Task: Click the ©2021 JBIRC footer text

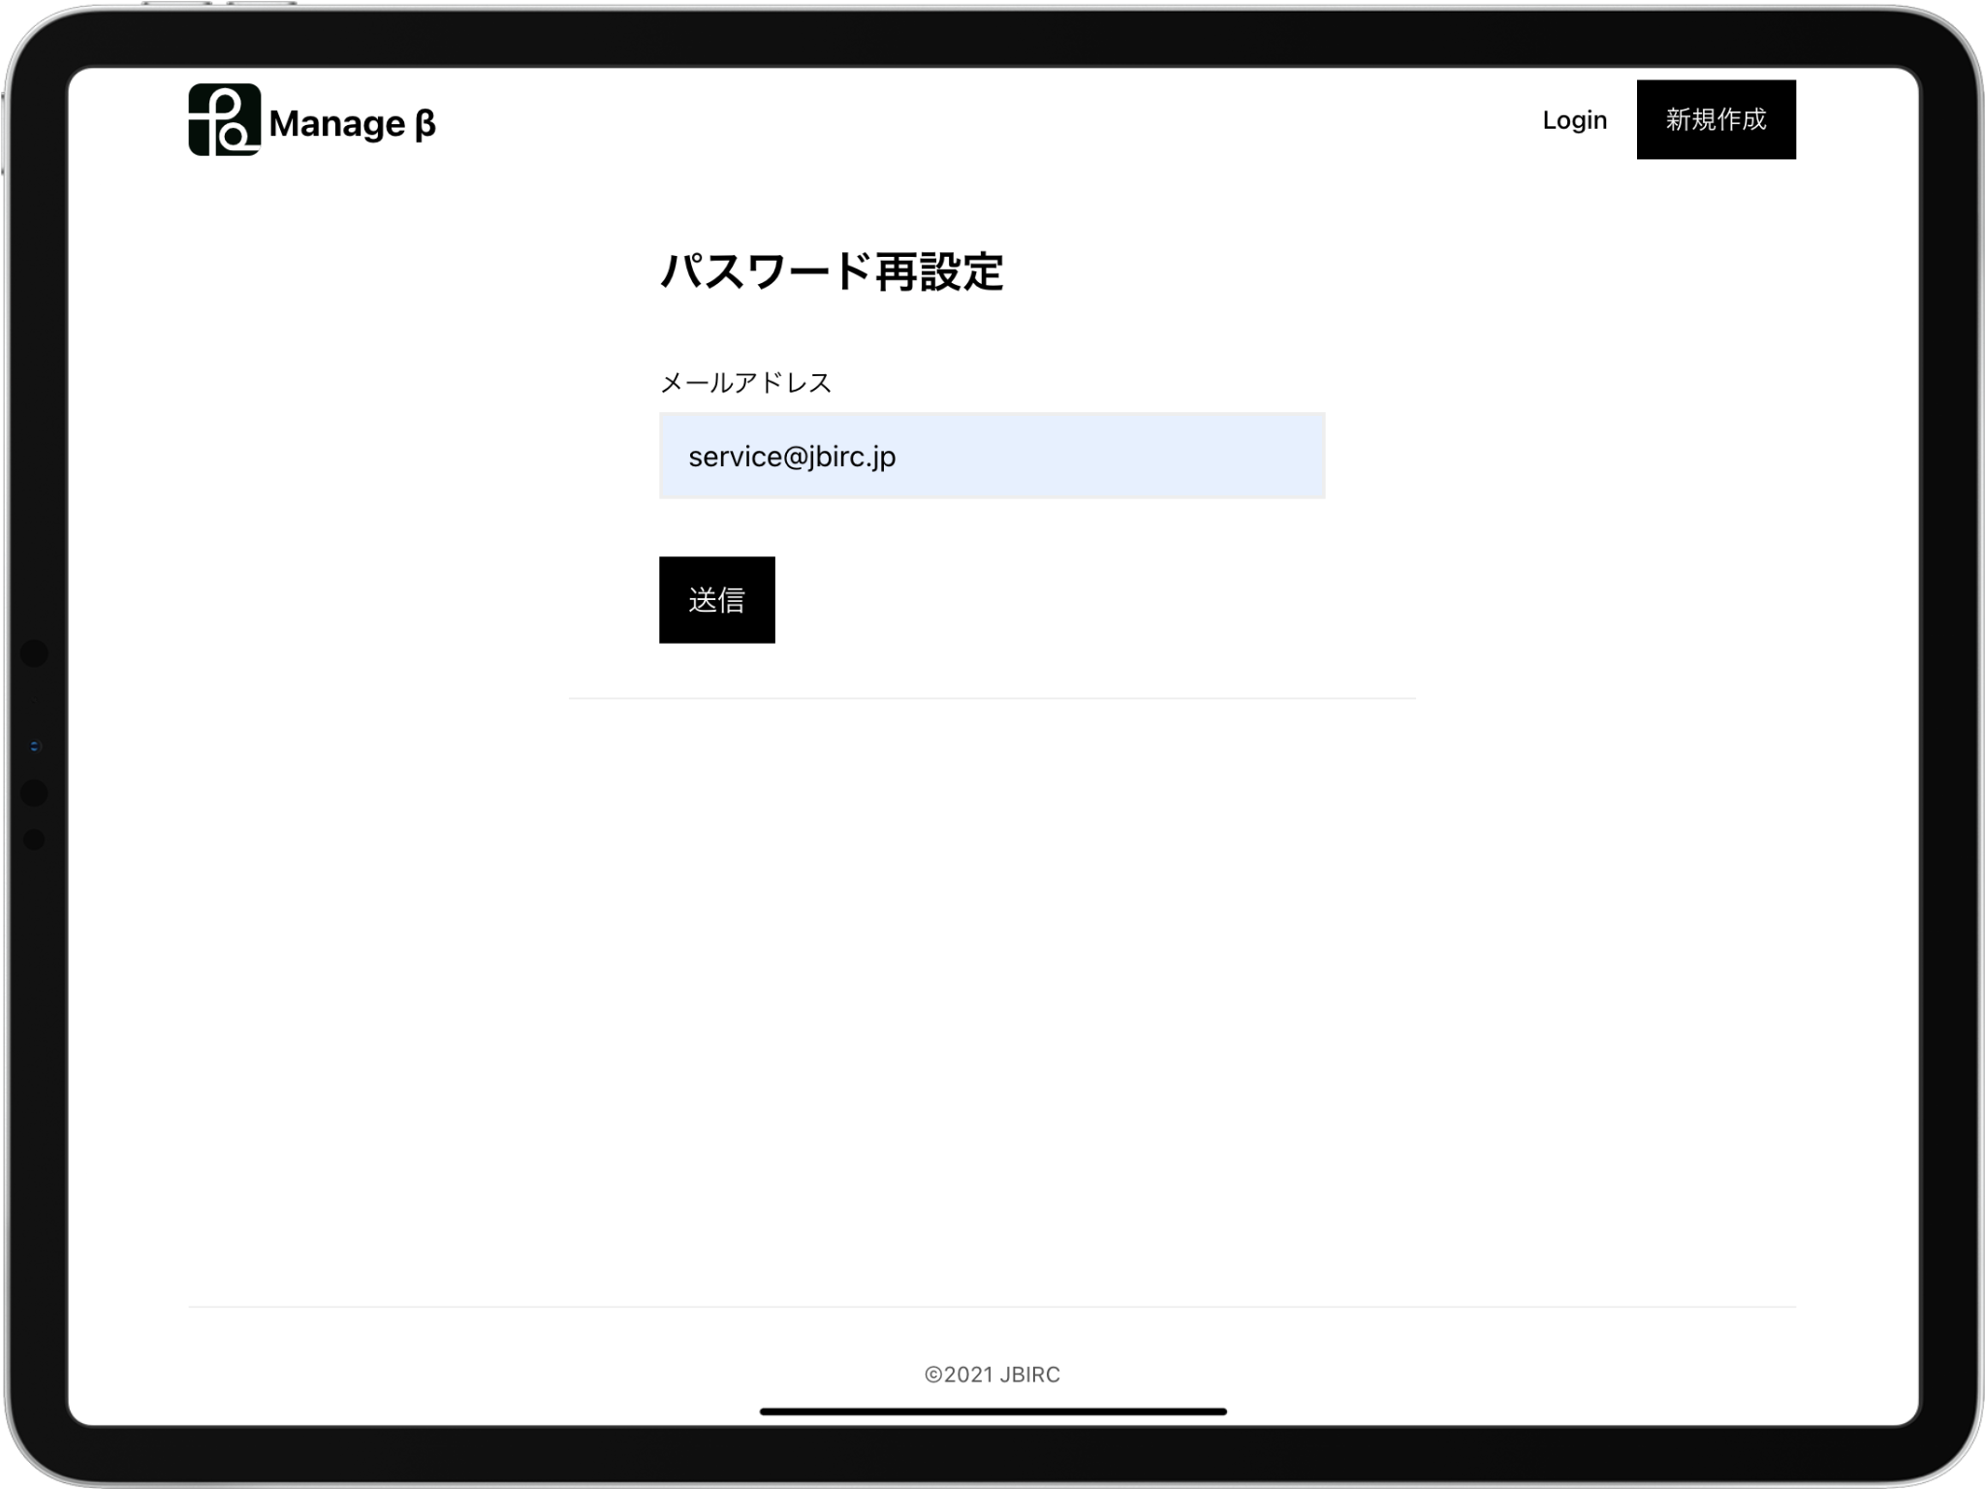Action: 992,1375
